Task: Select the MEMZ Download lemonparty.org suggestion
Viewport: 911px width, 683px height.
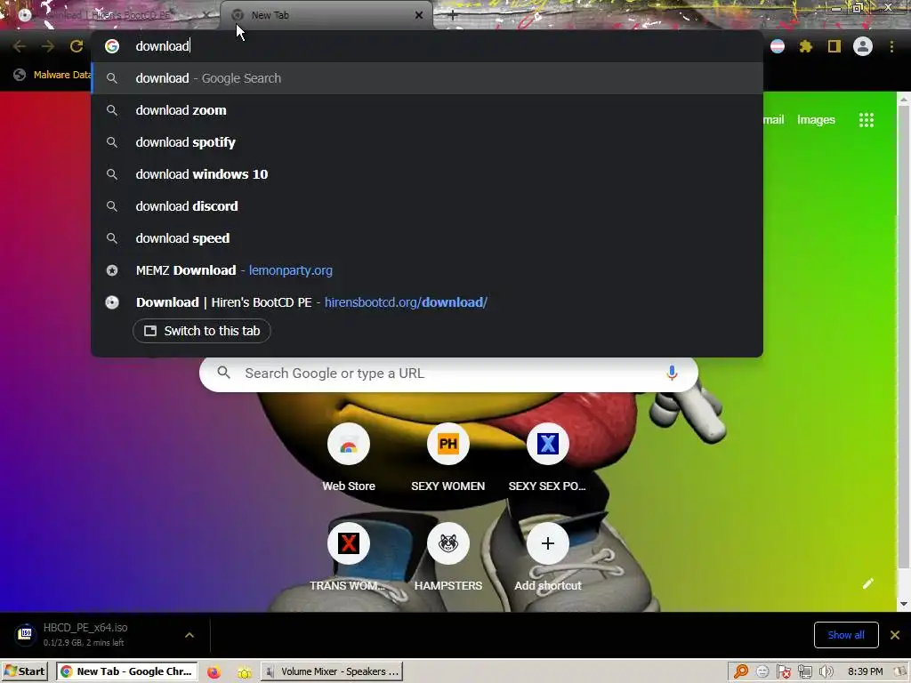Action: tap(427, 270)
